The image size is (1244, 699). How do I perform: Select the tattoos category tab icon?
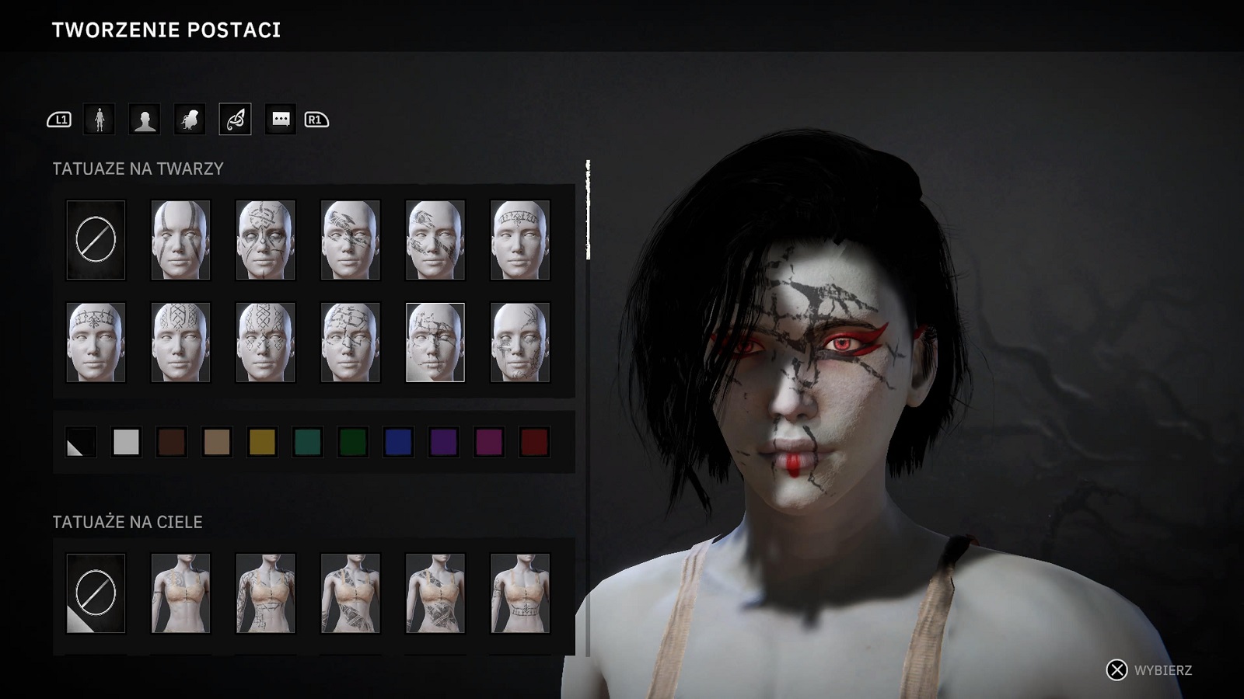(x=235, y=120)
